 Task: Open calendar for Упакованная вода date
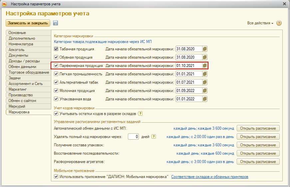[204, 99]
